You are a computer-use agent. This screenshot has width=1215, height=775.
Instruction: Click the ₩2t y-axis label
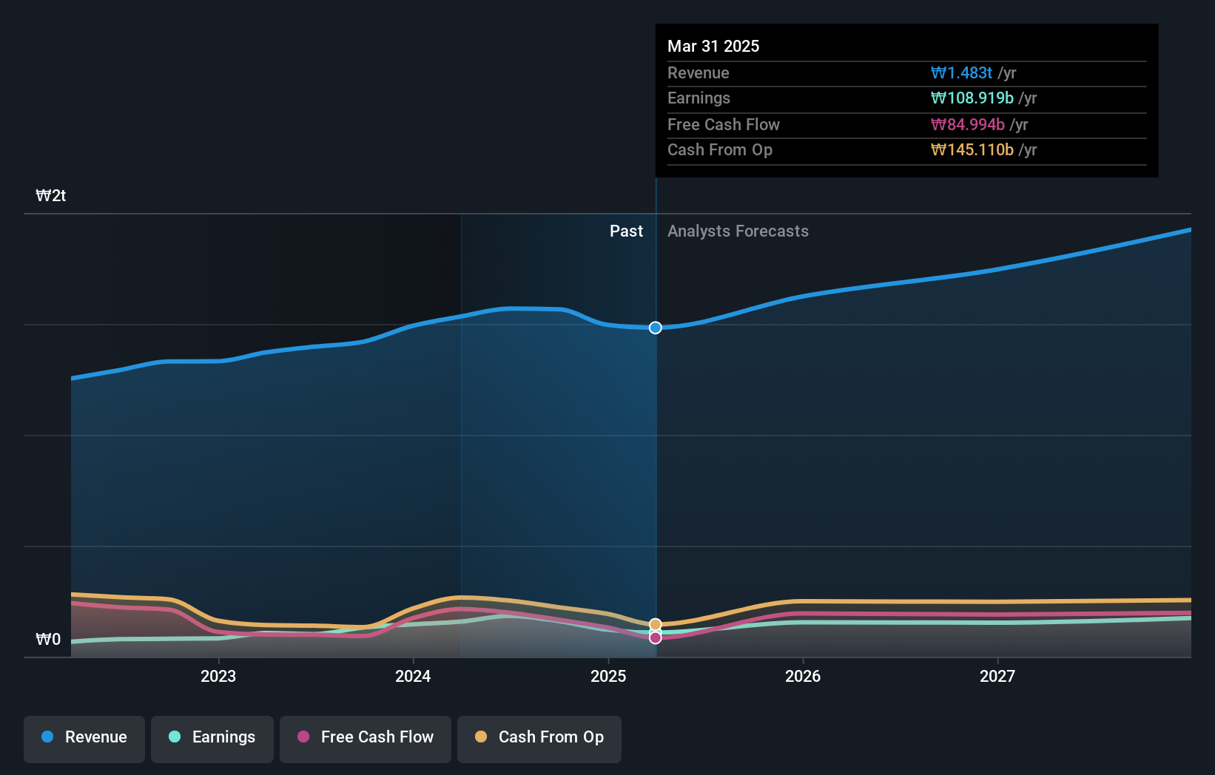[x=51, y=195]
